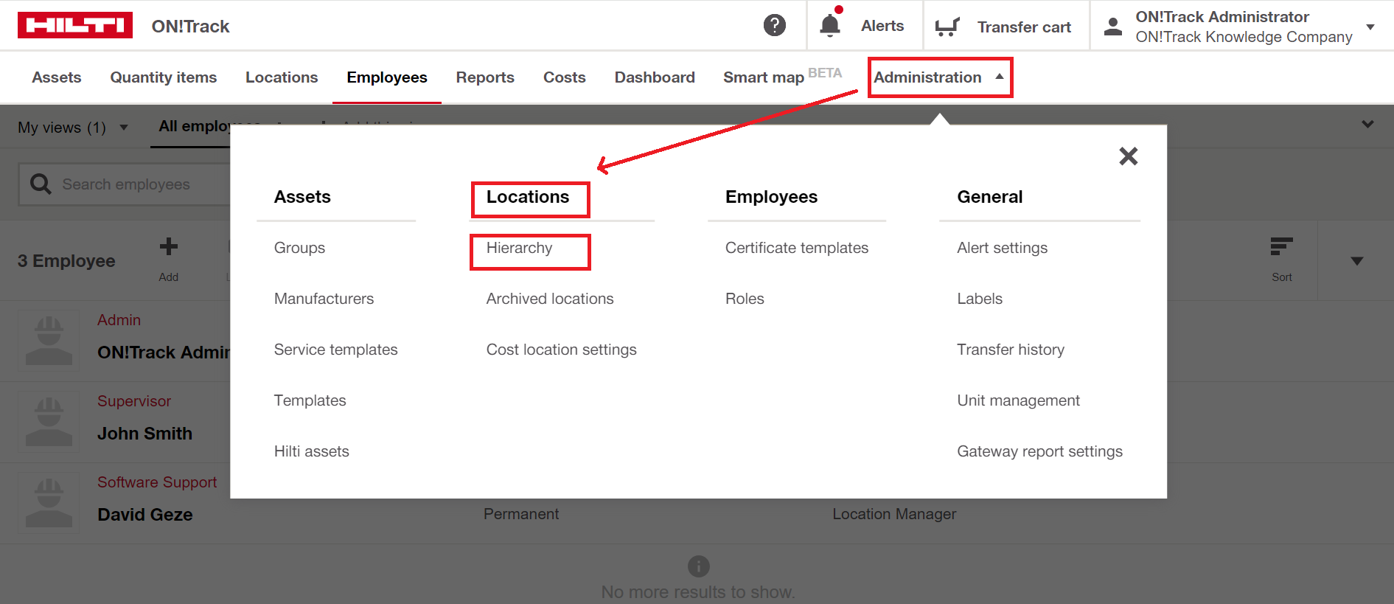Open the dropdown arrow next to Sort
Viewport: 1394px width, 604px height.
pyautogui.click(x=1356, y=261)
